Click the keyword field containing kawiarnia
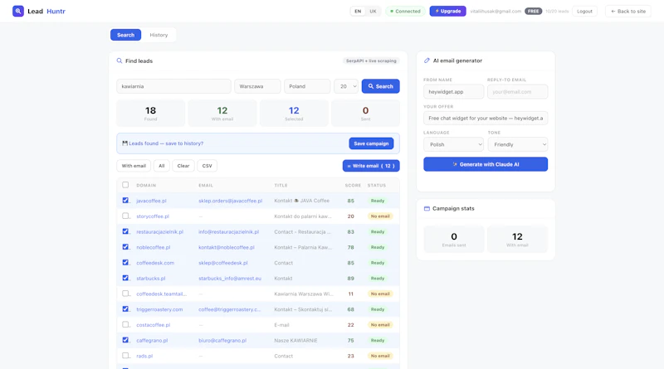 (173, 86)
